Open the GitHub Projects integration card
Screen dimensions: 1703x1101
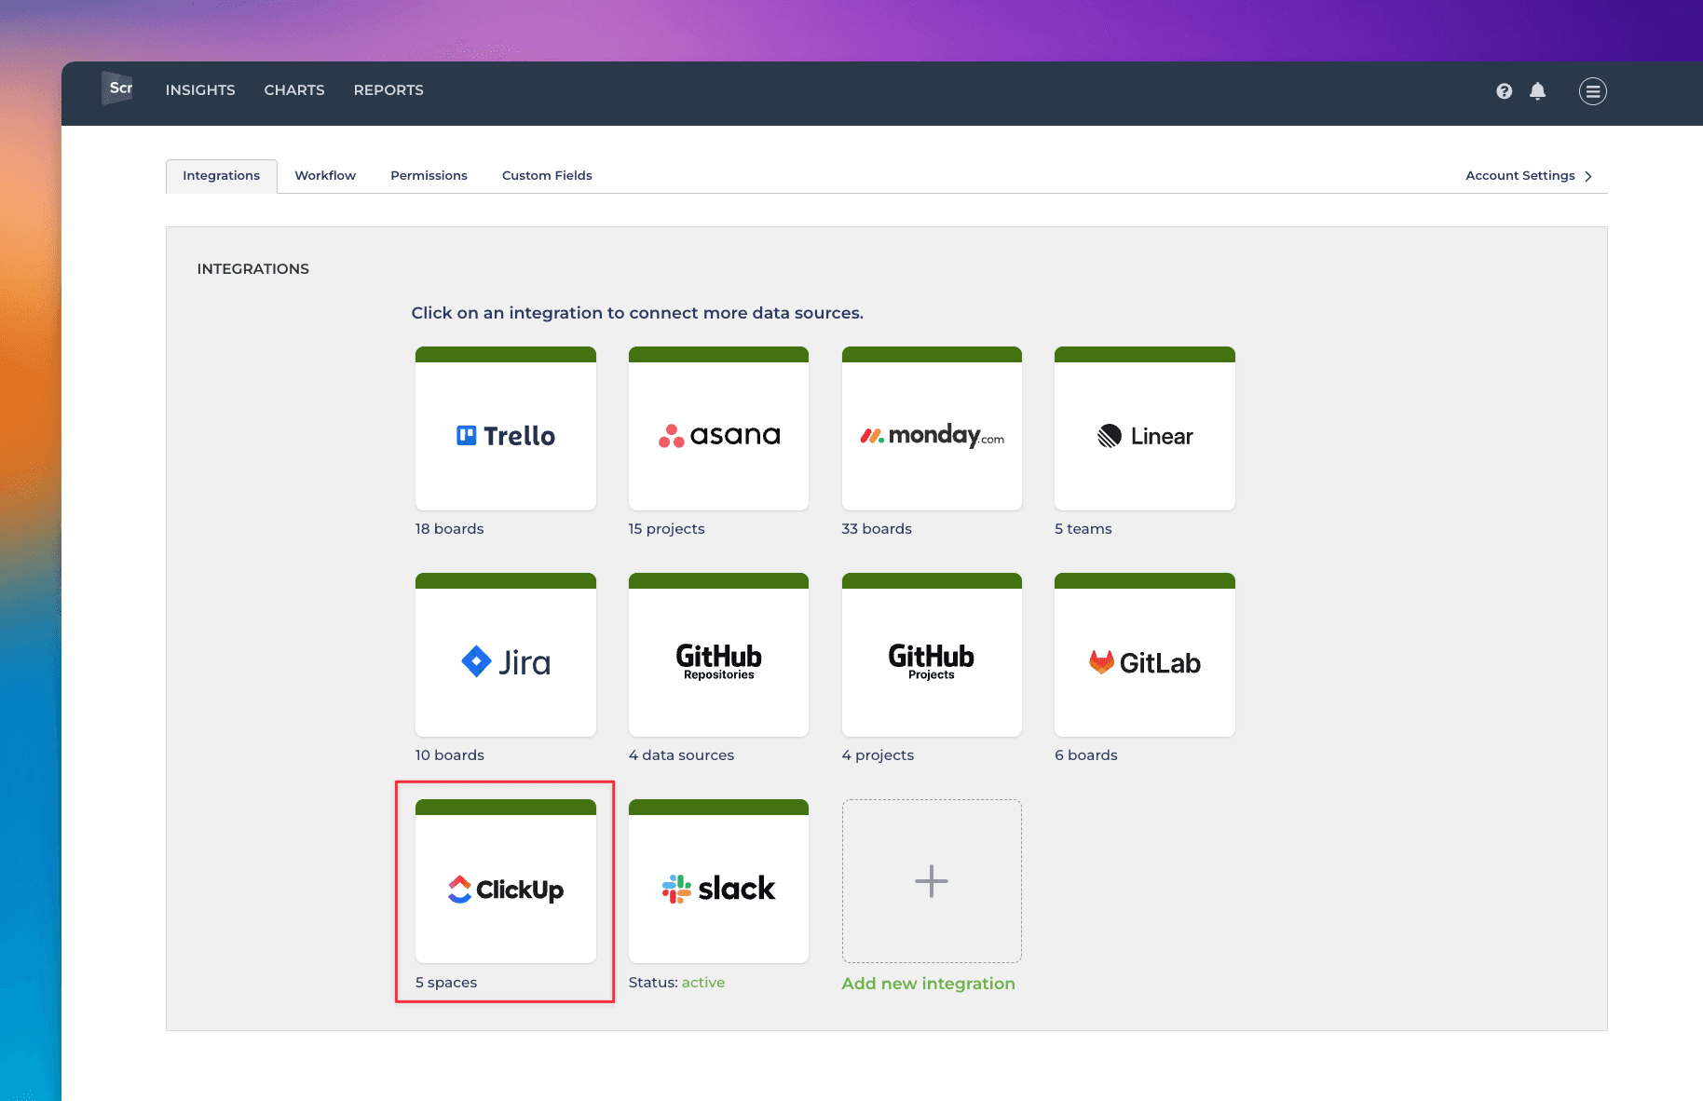point(932,655)
